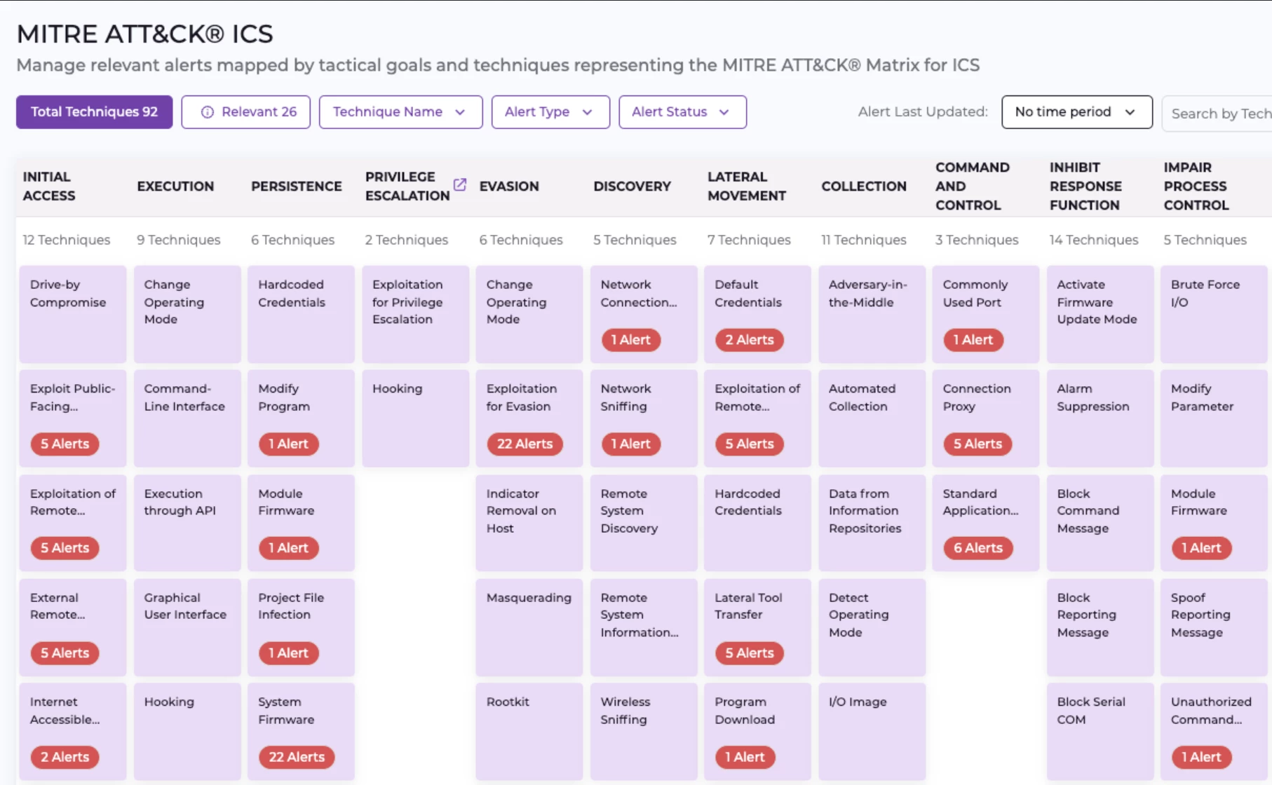This screenshot has height=785, width=1272.
Task: Click 22 Alerts badge on Exploitation for Evasion
Action: (x=525, y=444)
